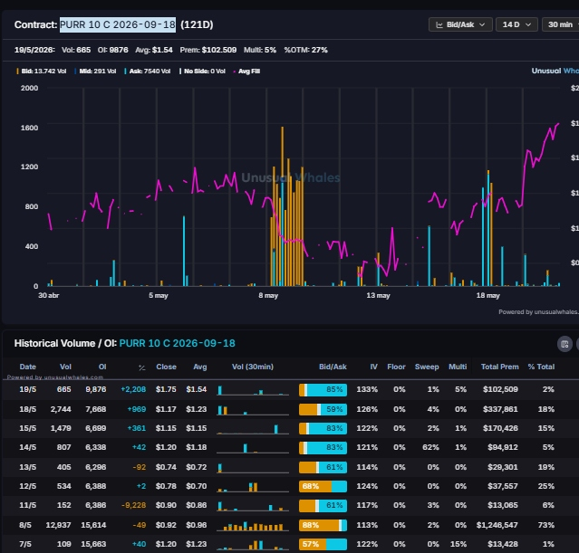Click the %OTM: 27% summary stat

pos(305,50)
